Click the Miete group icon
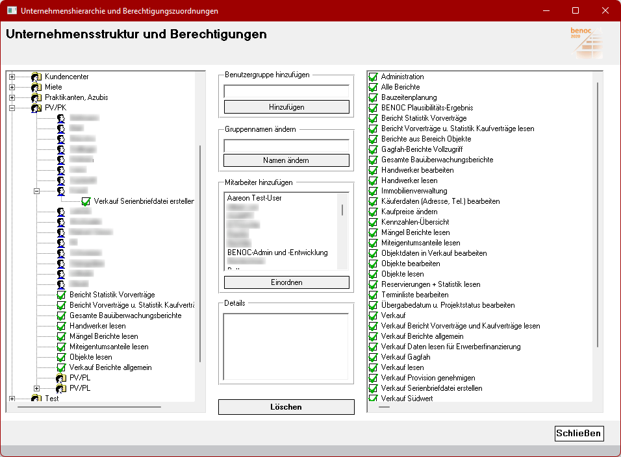Screen dimensions: 621x457 [36, 87]
